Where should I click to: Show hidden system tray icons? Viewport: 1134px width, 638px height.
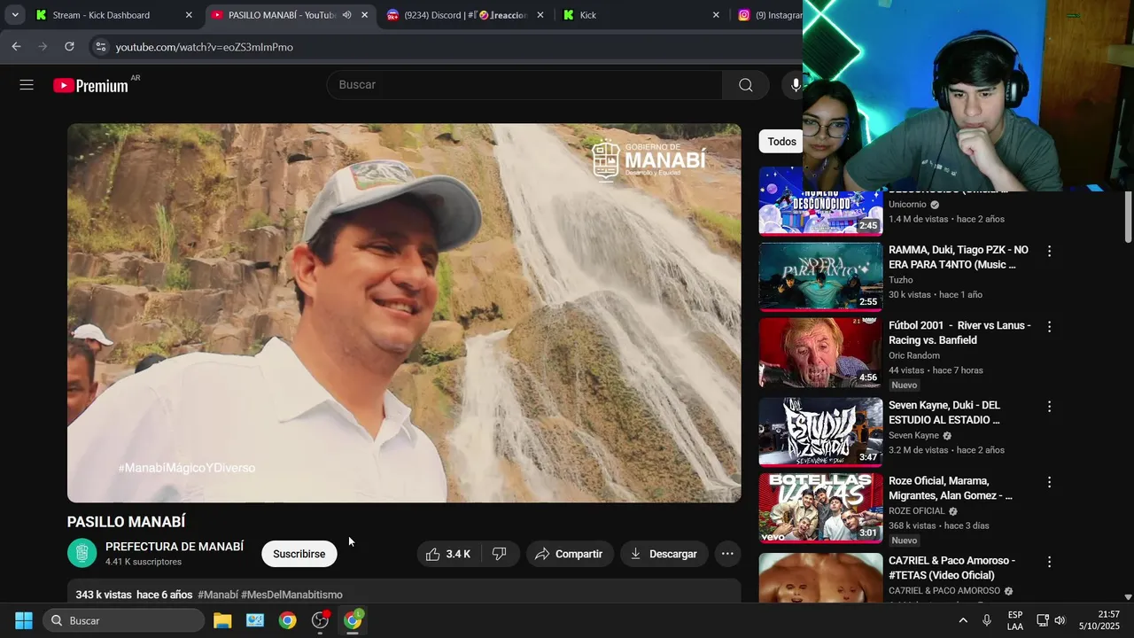[963, 620]
